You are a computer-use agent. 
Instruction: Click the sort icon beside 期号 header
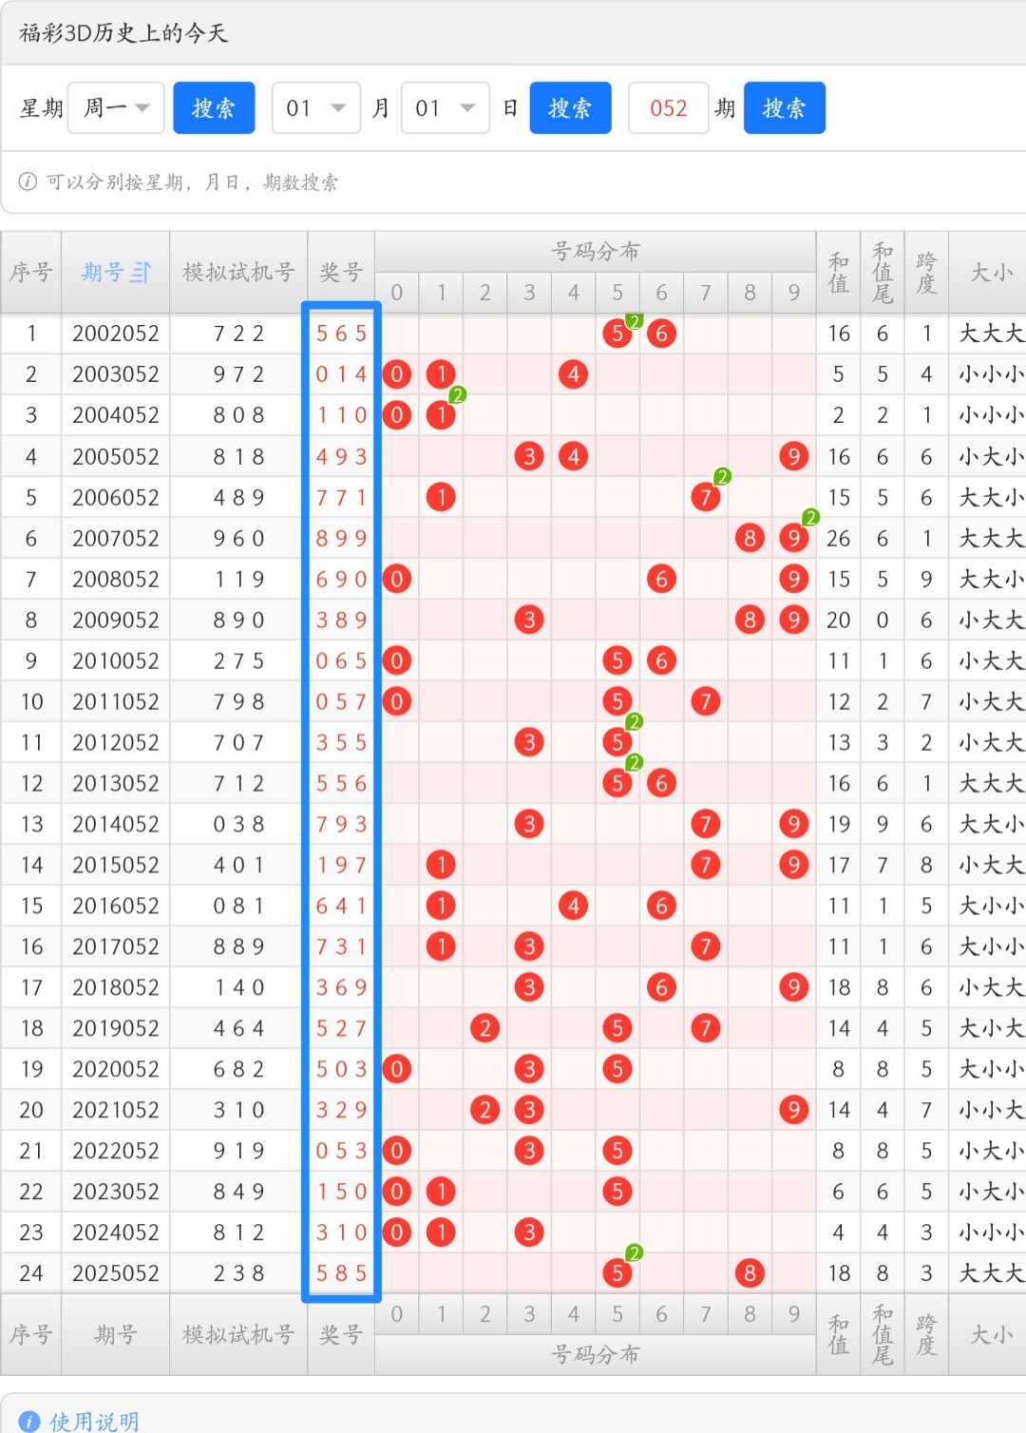141,273
